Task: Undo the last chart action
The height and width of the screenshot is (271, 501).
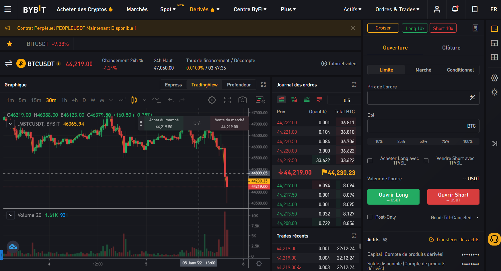Action: pyautogui.click(x=171, y=100)
